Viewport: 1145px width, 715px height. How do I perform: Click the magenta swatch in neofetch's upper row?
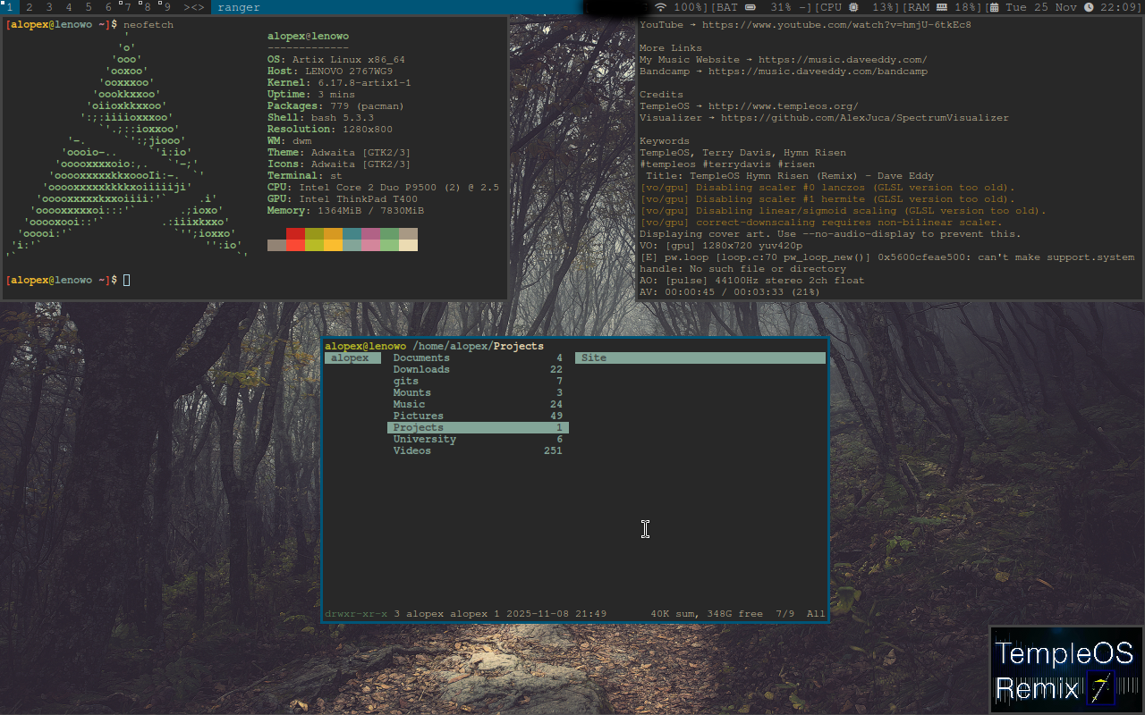tap(370, 234)
